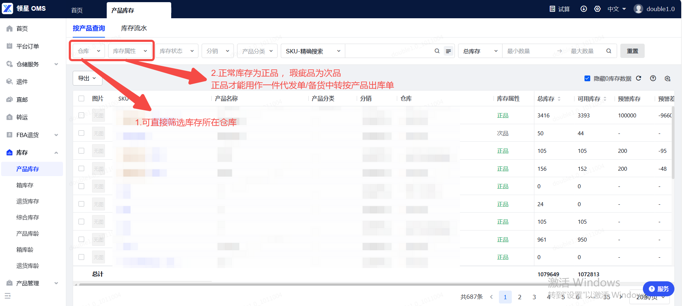Click the double1.0 user avatar
The image size is (683, 306).
click(638, 9)
